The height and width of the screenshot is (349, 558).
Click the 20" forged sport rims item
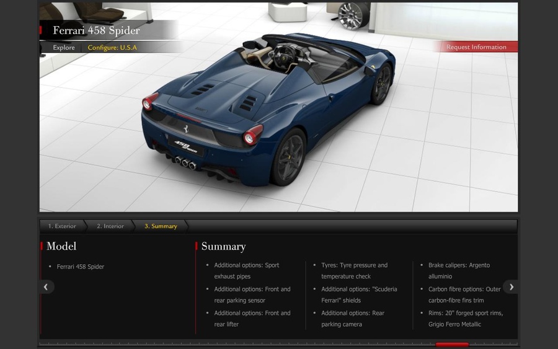point(465,319)
